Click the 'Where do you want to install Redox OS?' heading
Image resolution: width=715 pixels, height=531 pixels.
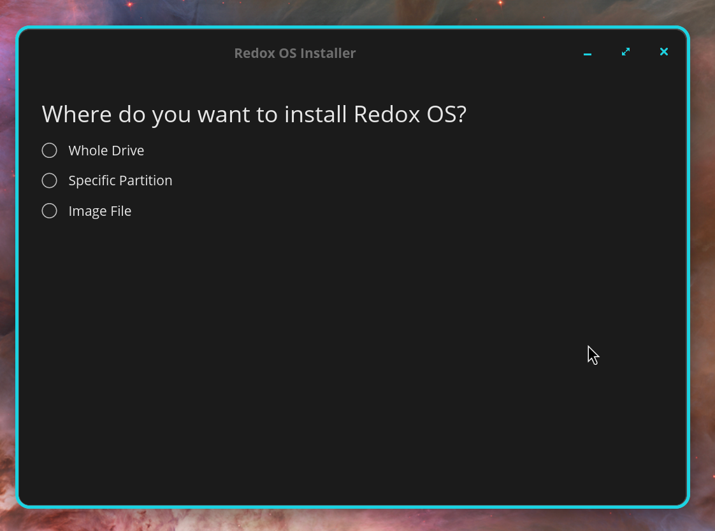pyautogui.click(x=254, y=115)
